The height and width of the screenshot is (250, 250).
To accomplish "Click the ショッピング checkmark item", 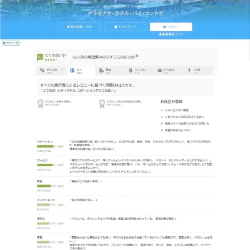I will 174,110.
